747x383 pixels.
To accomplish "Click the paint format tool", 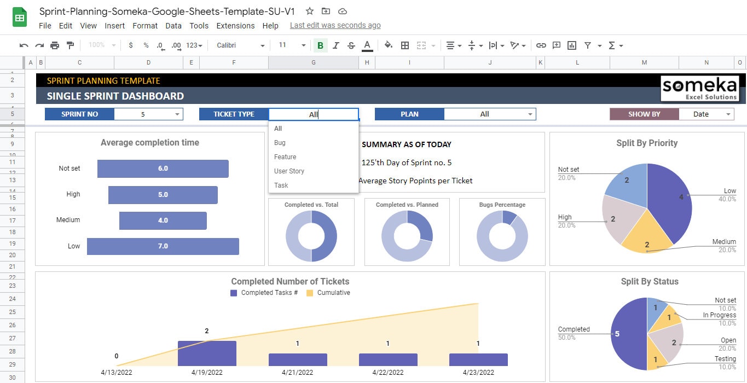I will [70, 45].
